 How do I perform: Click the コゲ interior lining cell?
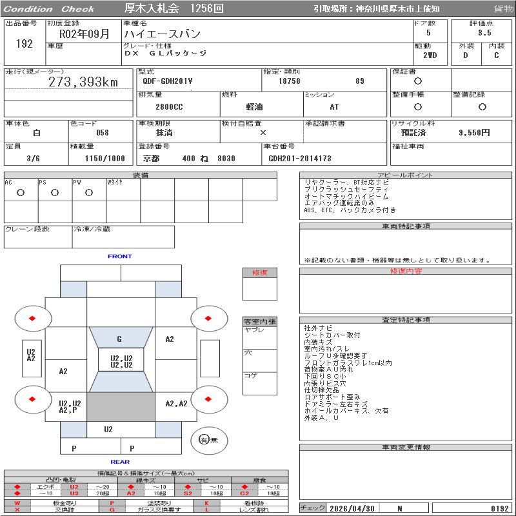click(260, 383)
